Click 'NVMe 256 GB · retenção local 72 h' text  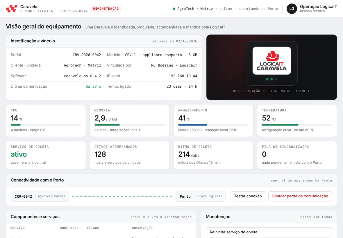tap(207, 130)
